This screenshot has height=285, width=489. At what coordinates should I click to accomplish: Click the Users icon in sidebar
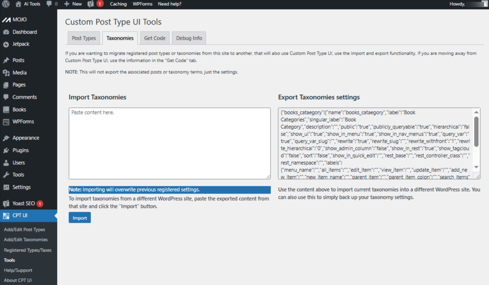pos(6,163)
